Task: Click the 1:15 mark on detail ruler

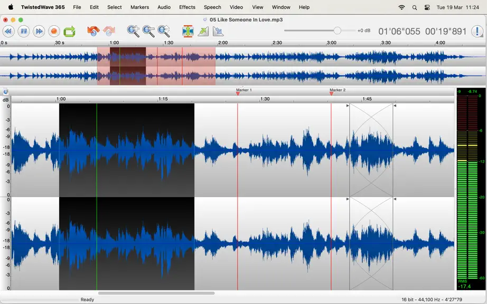Action: click(x=163, y=99)
